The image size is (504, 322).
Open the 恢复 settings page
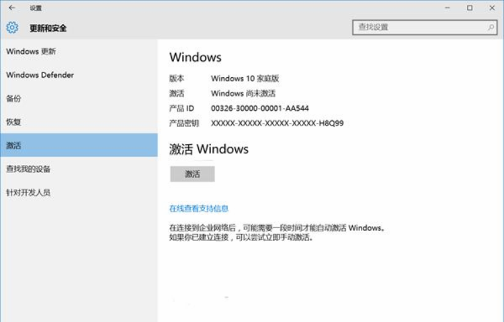[13, 122]
